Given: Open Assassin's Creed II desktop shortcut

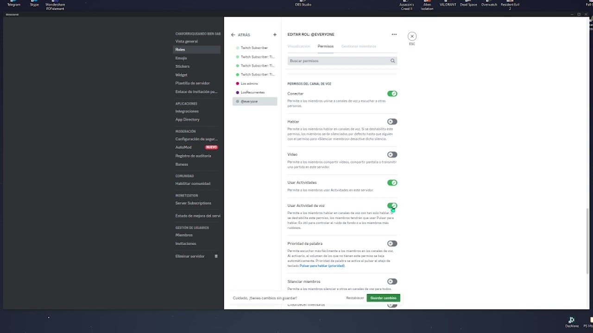Looking at the screenshot, I should (x=406, y=5).
